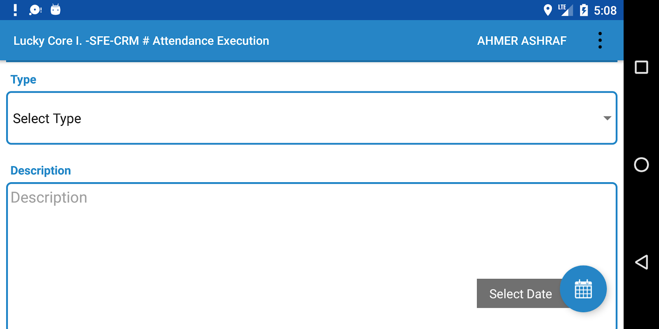Viewport: 659px width, 329px height.
Task: Tap the exclamation mark notification icon
Action: coord(15,10)
